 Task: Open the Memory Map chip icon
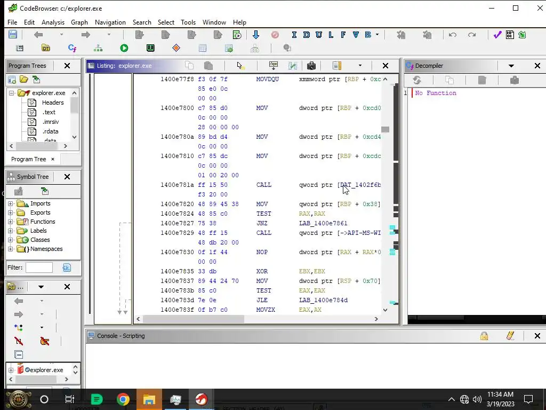[x=150, y=48]
